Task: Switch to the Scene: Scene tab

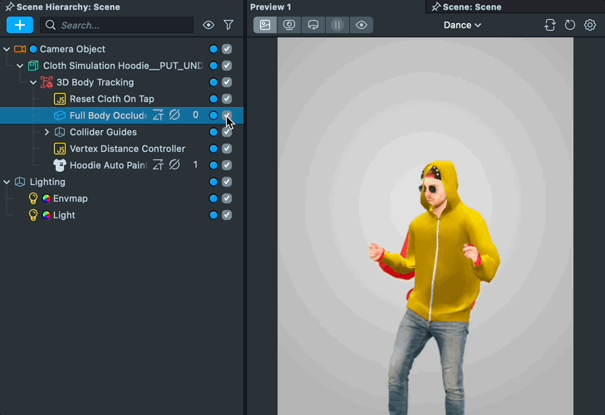Action: tap(471, 7)
